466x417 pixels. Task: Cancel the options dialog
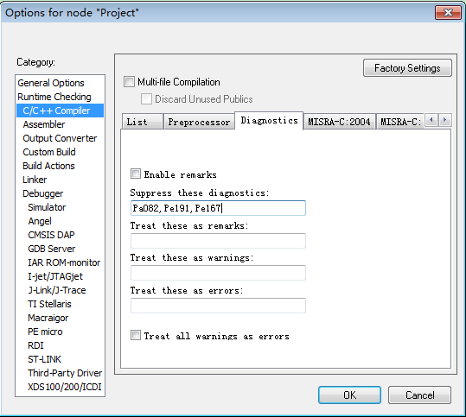tap(419, 395)
